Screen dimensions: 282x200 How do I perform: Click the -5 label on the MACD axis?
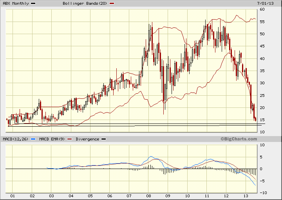pyautogui.click(x=262, y=181)
